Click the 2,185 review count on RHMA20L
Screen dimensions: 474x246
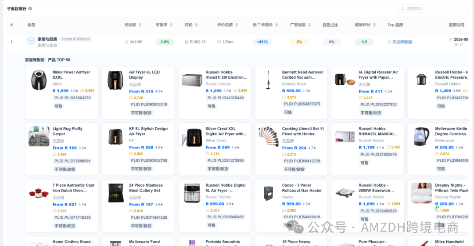(393, 147)
